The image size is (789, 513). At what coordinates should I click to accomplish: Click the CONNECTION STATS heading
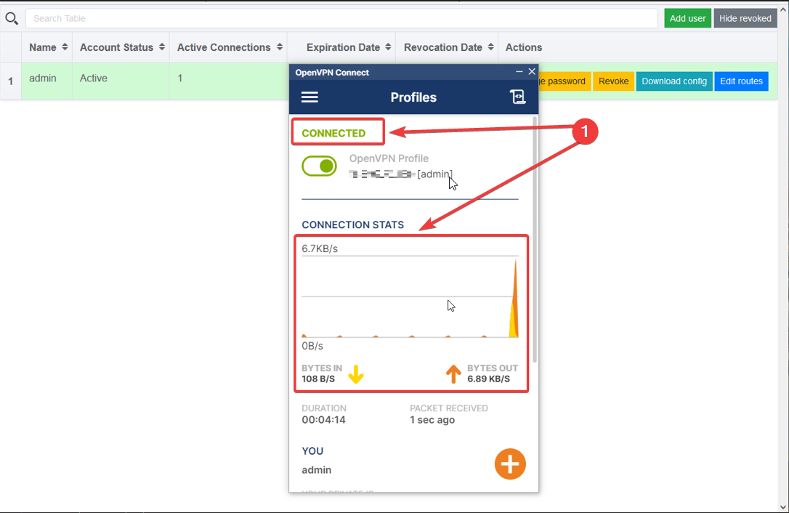point(353,225)
